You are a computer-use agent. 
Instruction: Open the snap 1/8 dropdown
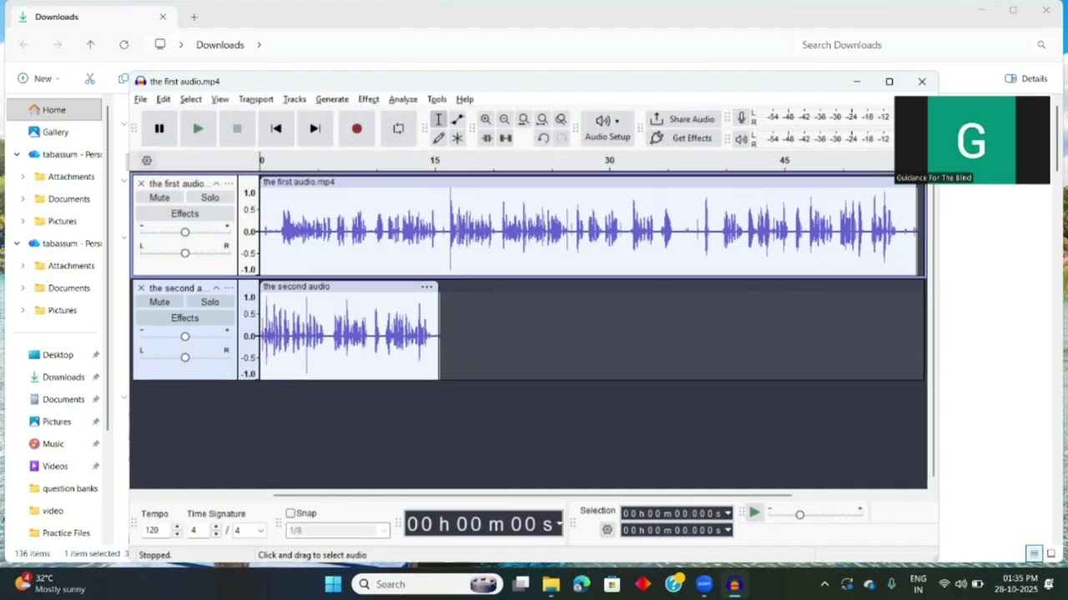[x=338, y=530]
